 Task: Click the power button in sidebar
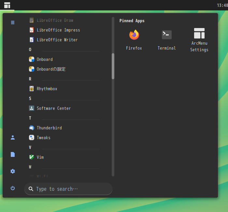[13, 188]
